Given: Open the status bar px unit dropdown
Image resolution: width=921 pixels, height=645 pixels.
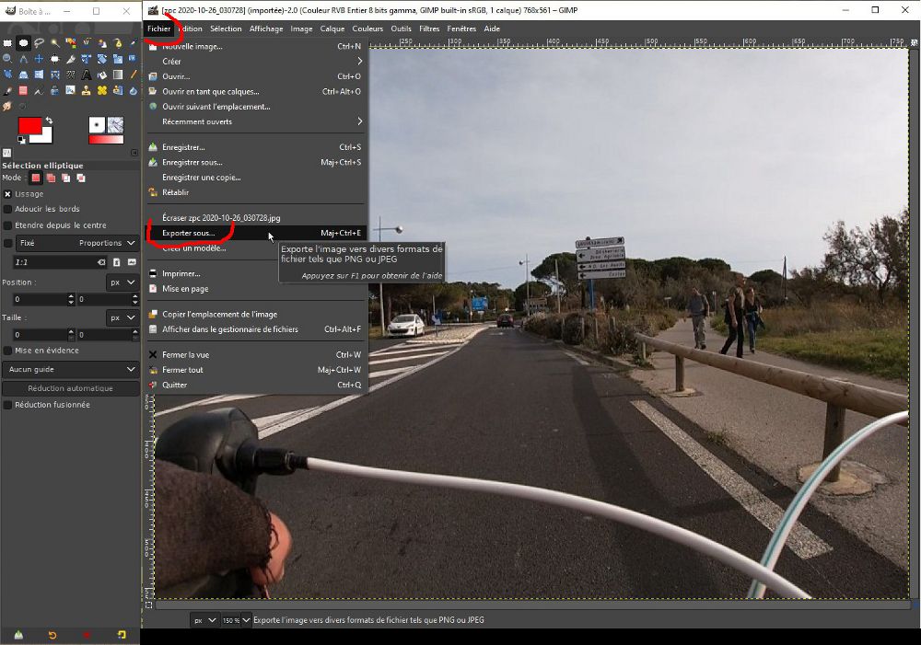Looking at the screenshot, I should point(204,620).
